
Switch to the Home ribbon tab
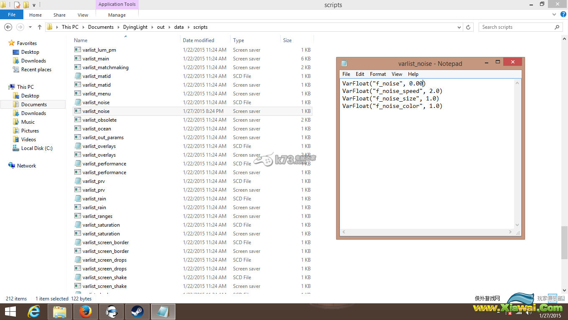(35, 15)
